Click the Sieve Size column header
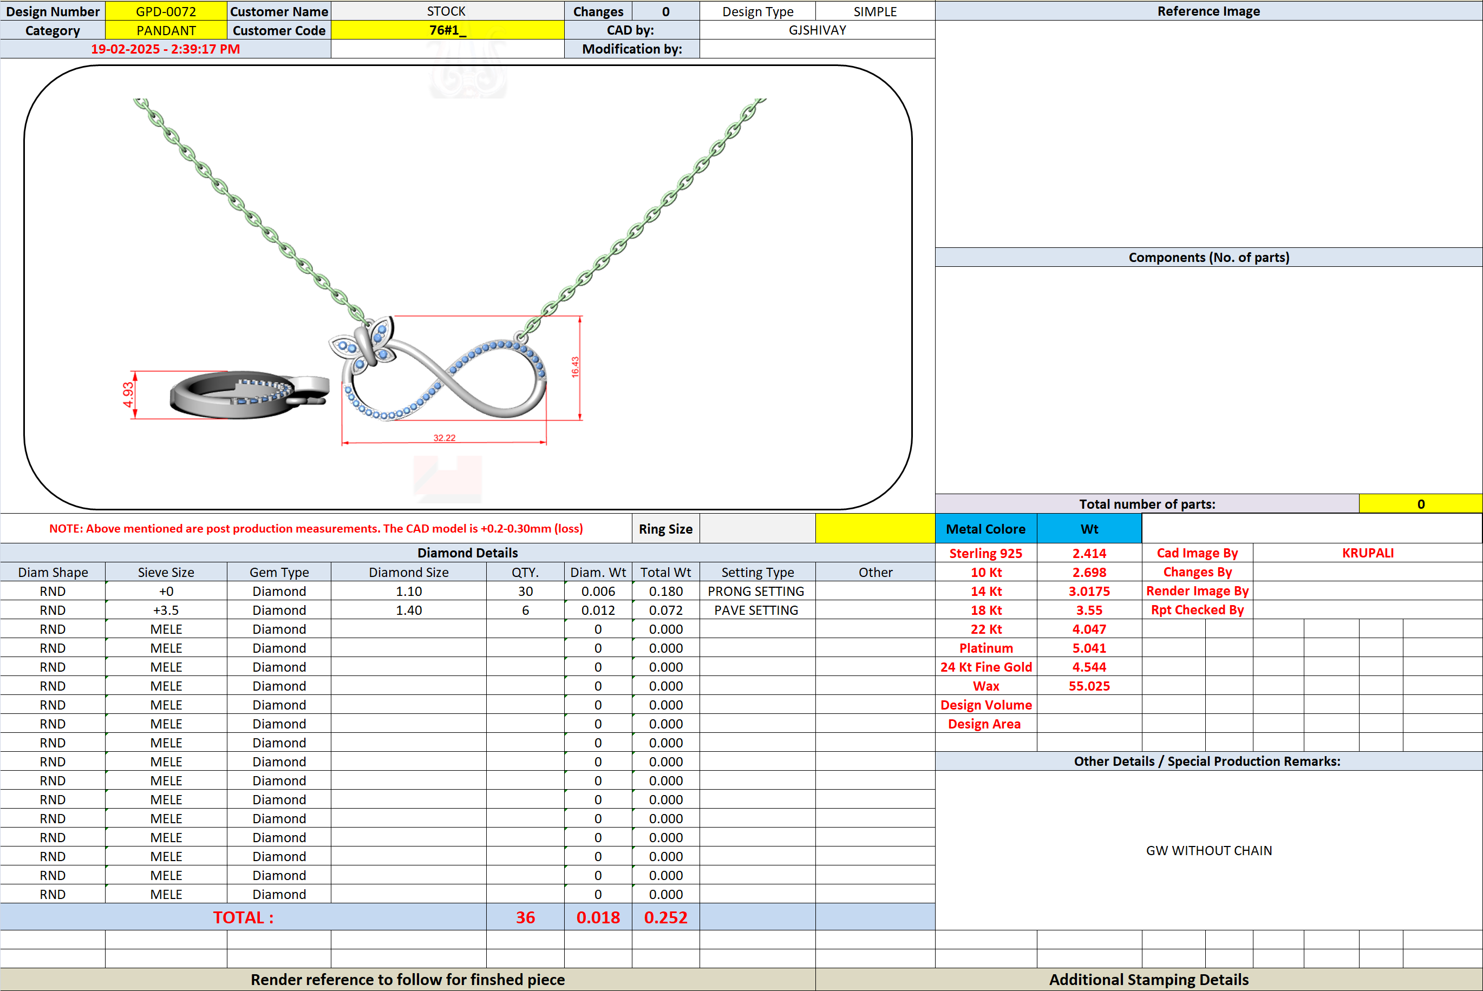 tap(166, 572)
